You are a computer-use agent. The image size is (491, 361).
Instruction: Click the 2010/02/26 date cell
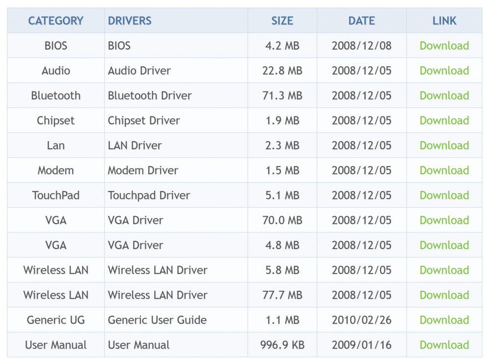pyautogui.click(x=361, y=320)
